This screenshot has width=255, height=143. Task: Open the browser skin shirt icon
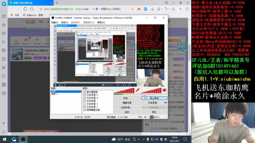(166, 3)
